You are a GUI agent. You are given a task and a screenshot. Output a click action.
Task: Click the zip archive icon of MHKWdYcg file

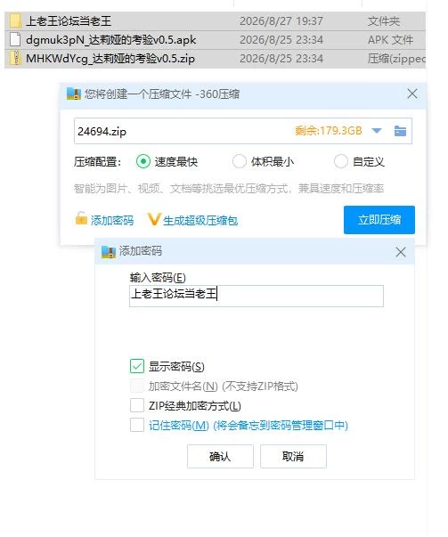click(15, 58)
